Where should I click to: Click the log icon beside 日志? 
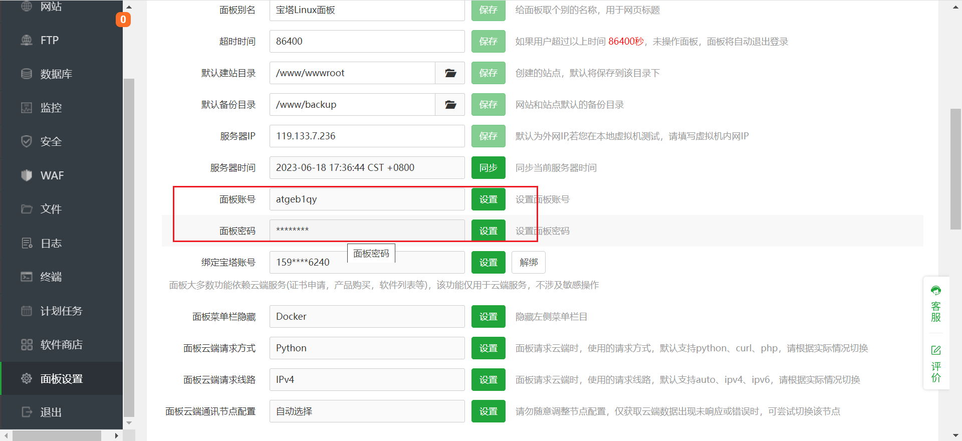(x=27, y=243)
